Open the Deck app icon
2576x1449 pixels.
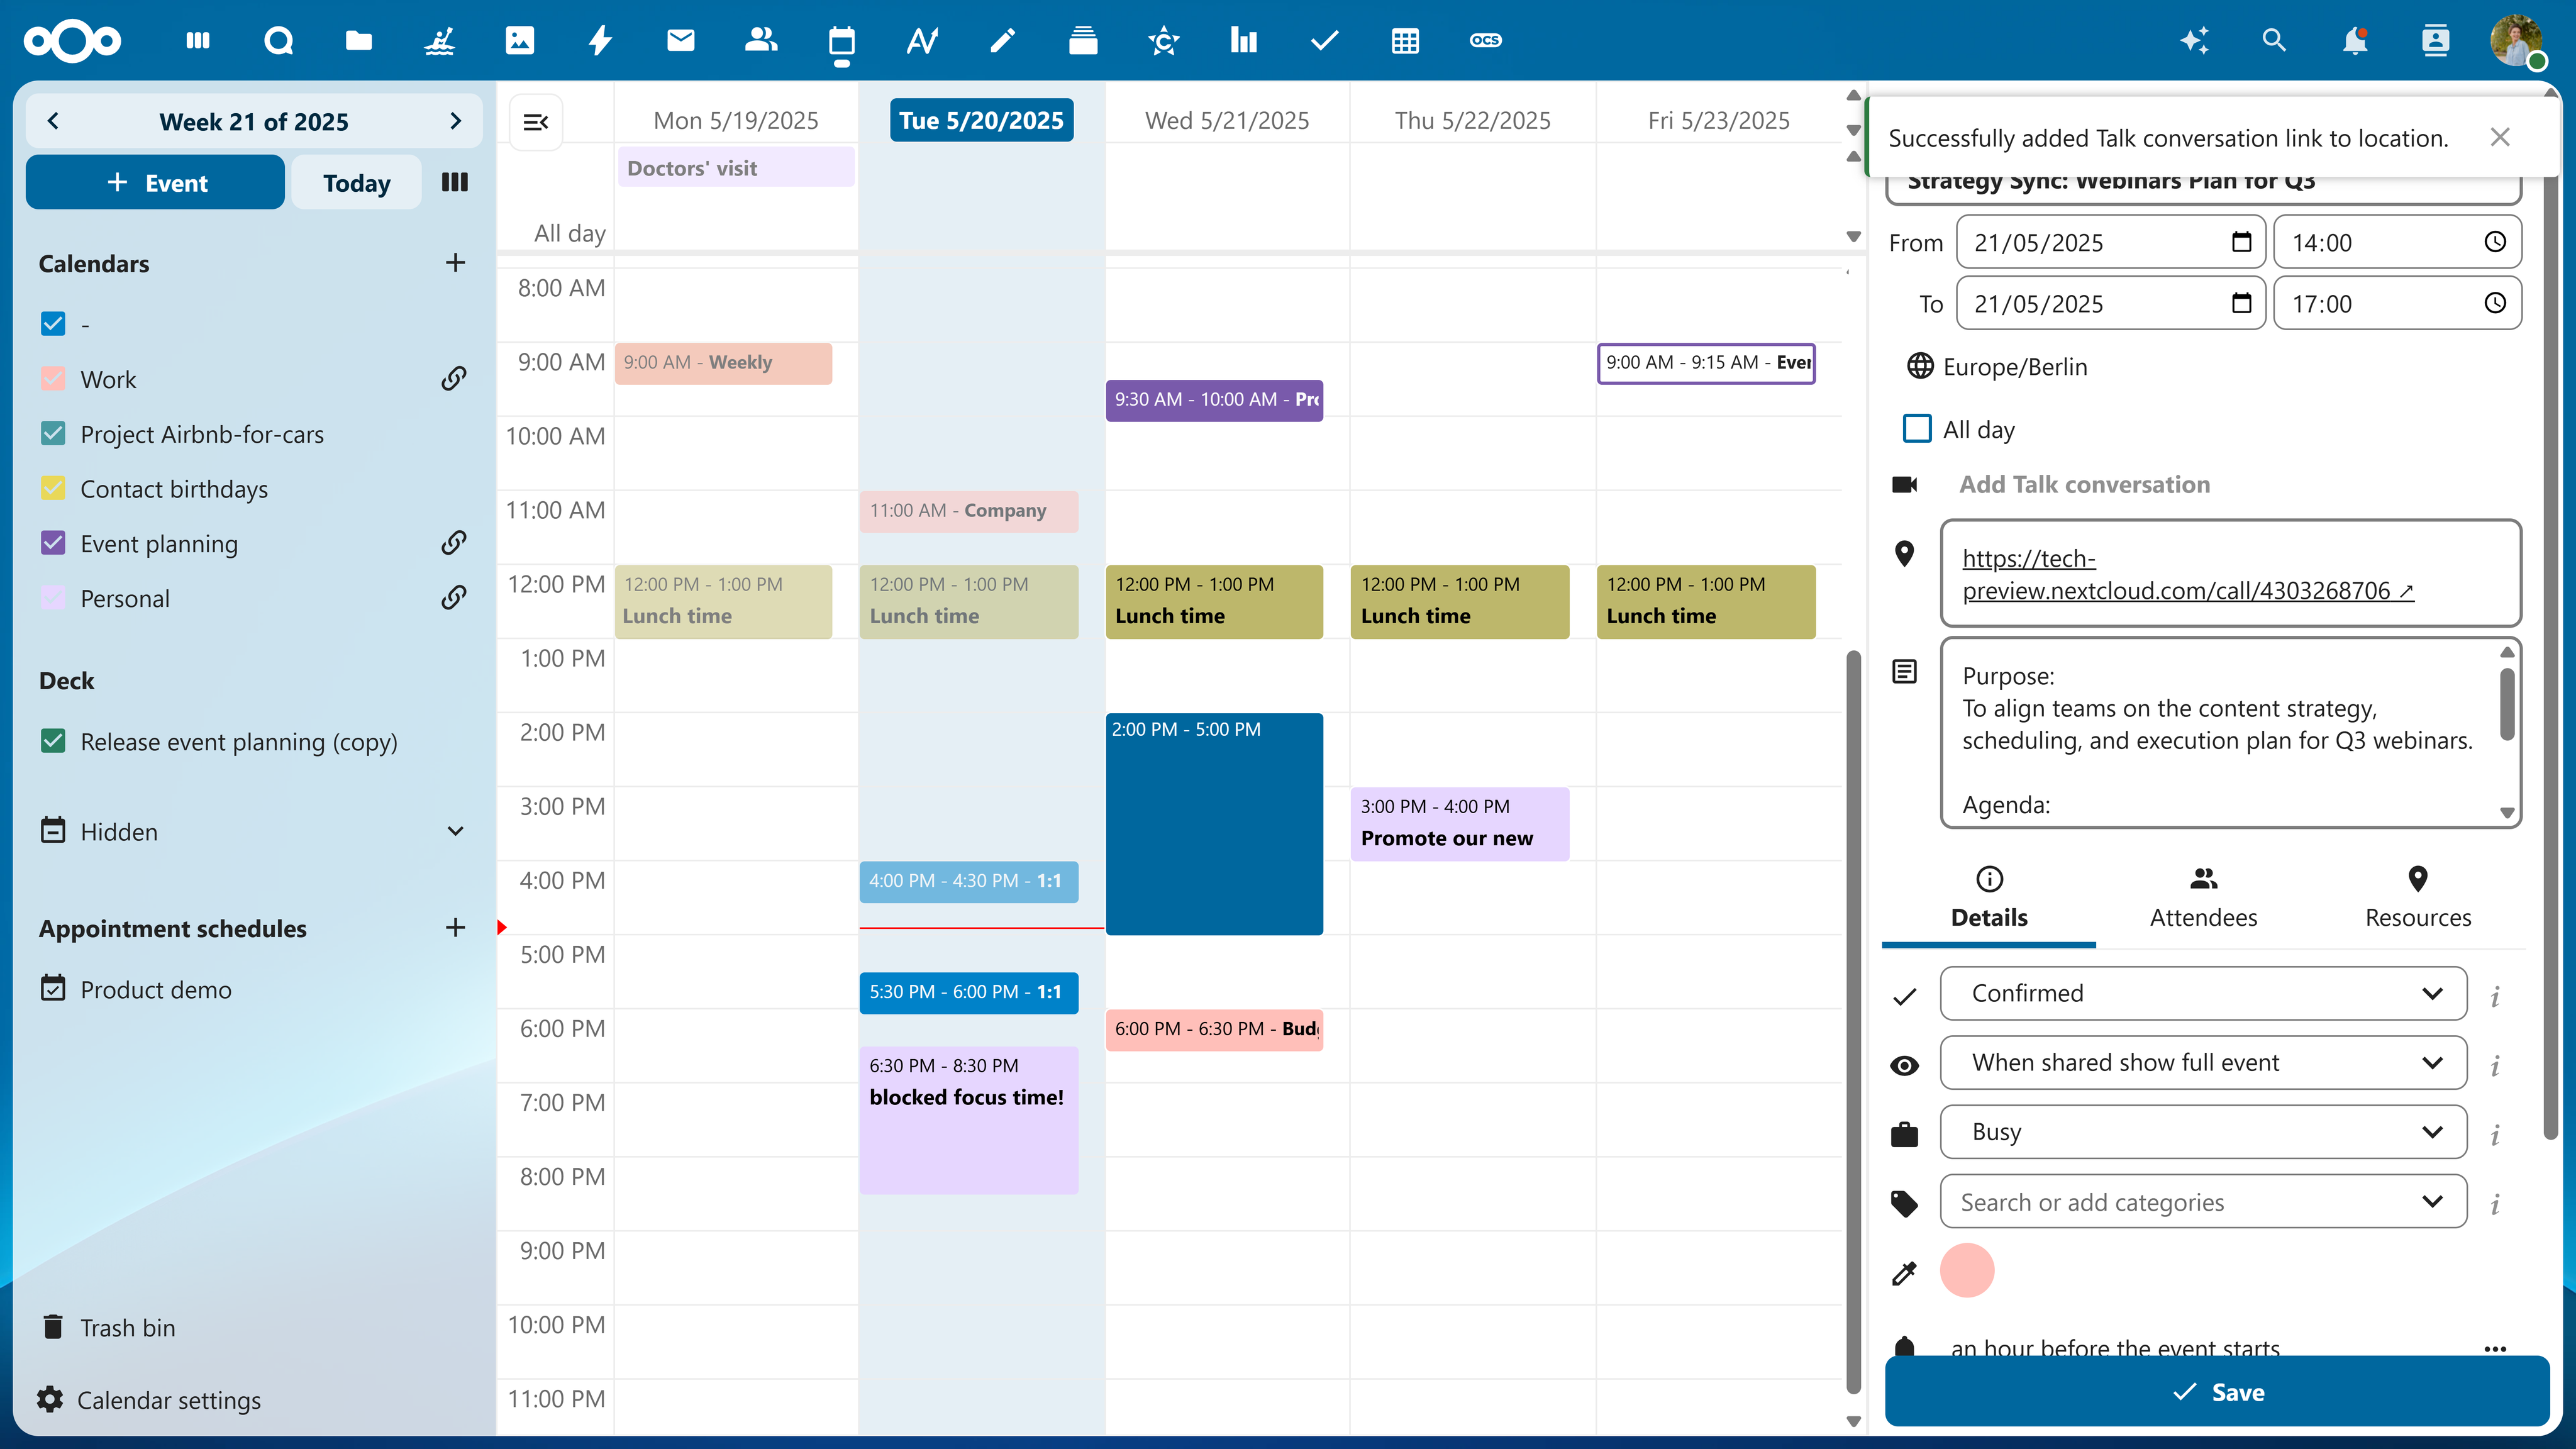(1083, 41)
